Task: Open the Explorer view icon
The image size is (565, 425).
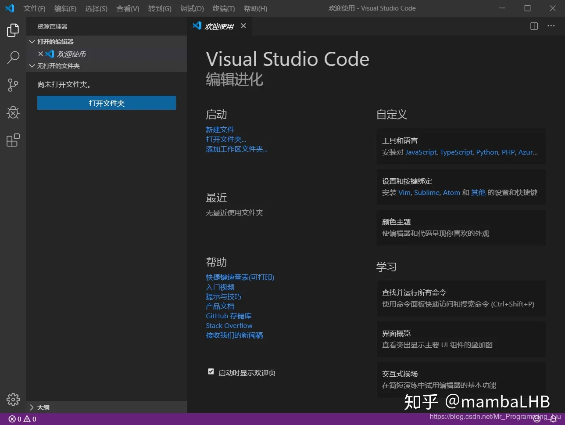Action: click(13, 30)
